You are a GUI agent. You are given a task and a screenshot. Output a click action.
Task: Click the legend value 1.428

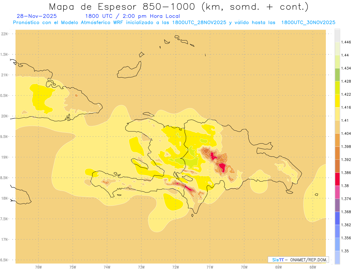pos(346,81)
